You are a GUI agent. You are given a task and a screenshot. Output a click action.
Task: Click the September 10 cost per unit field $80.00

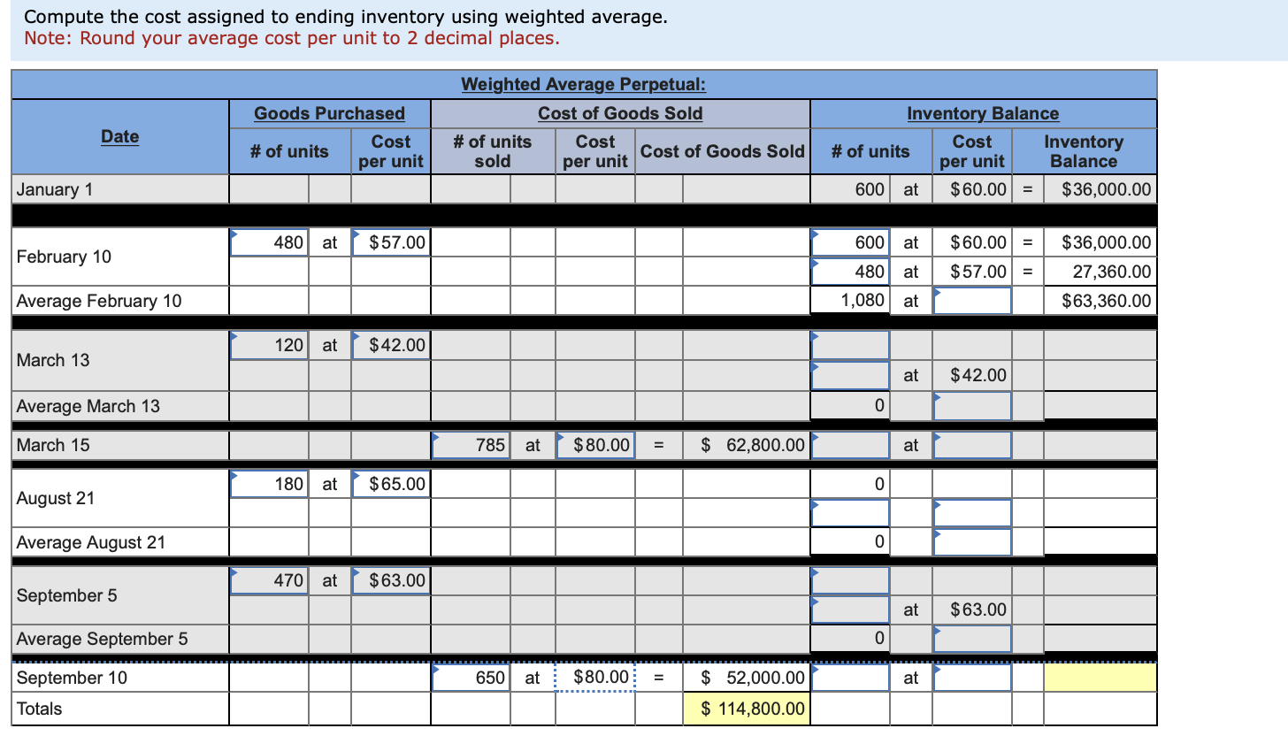pyautogui.click(x=594, y=678)
